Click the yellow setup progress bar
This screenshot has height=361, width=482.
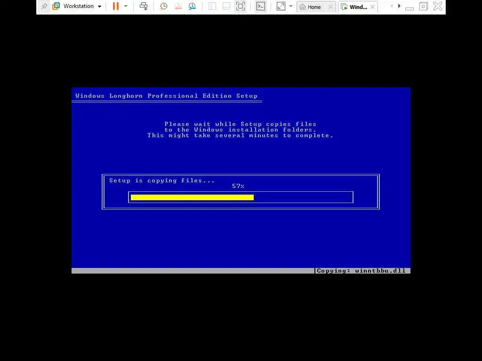pyautogui.click(x=192, y=197)
